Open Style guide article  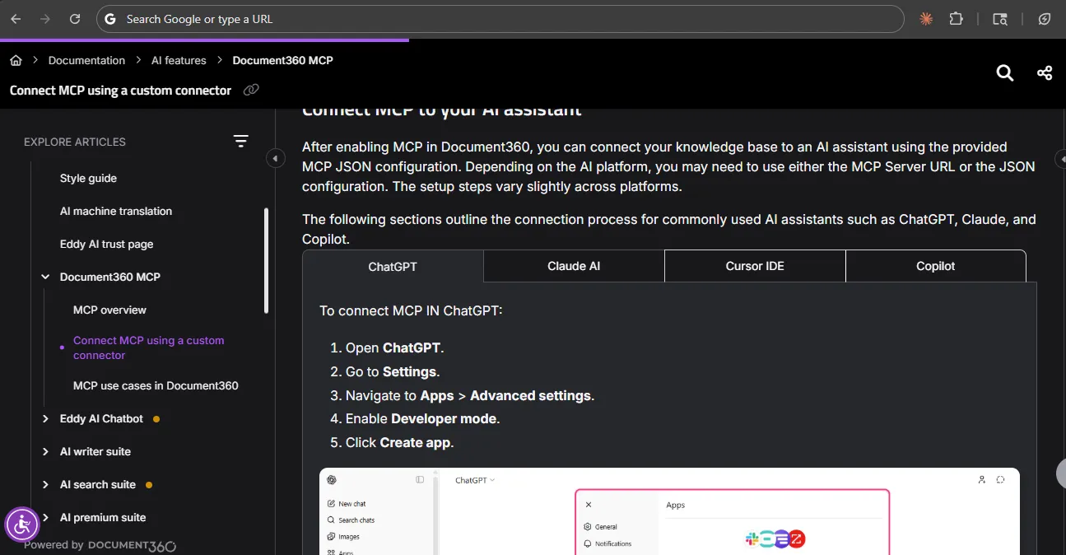88,178
